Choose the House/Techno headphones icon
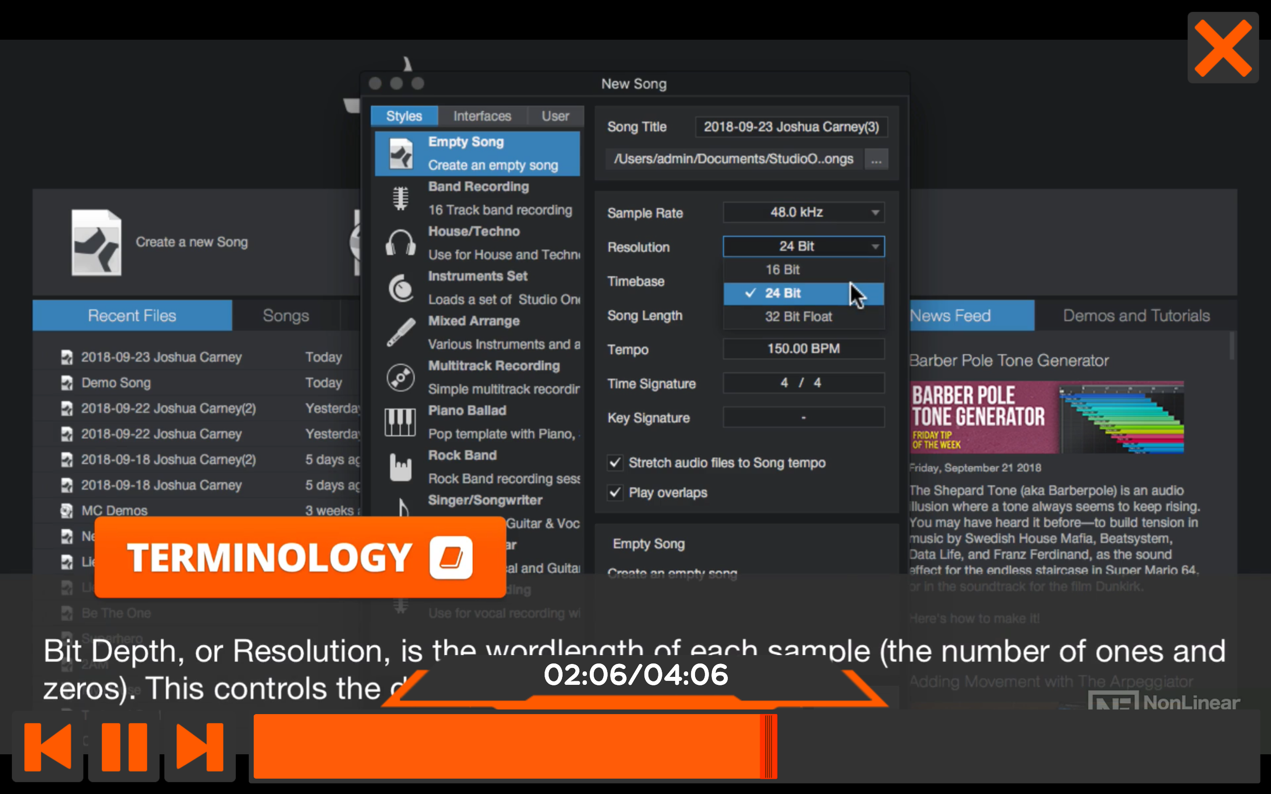 point(401,243)
